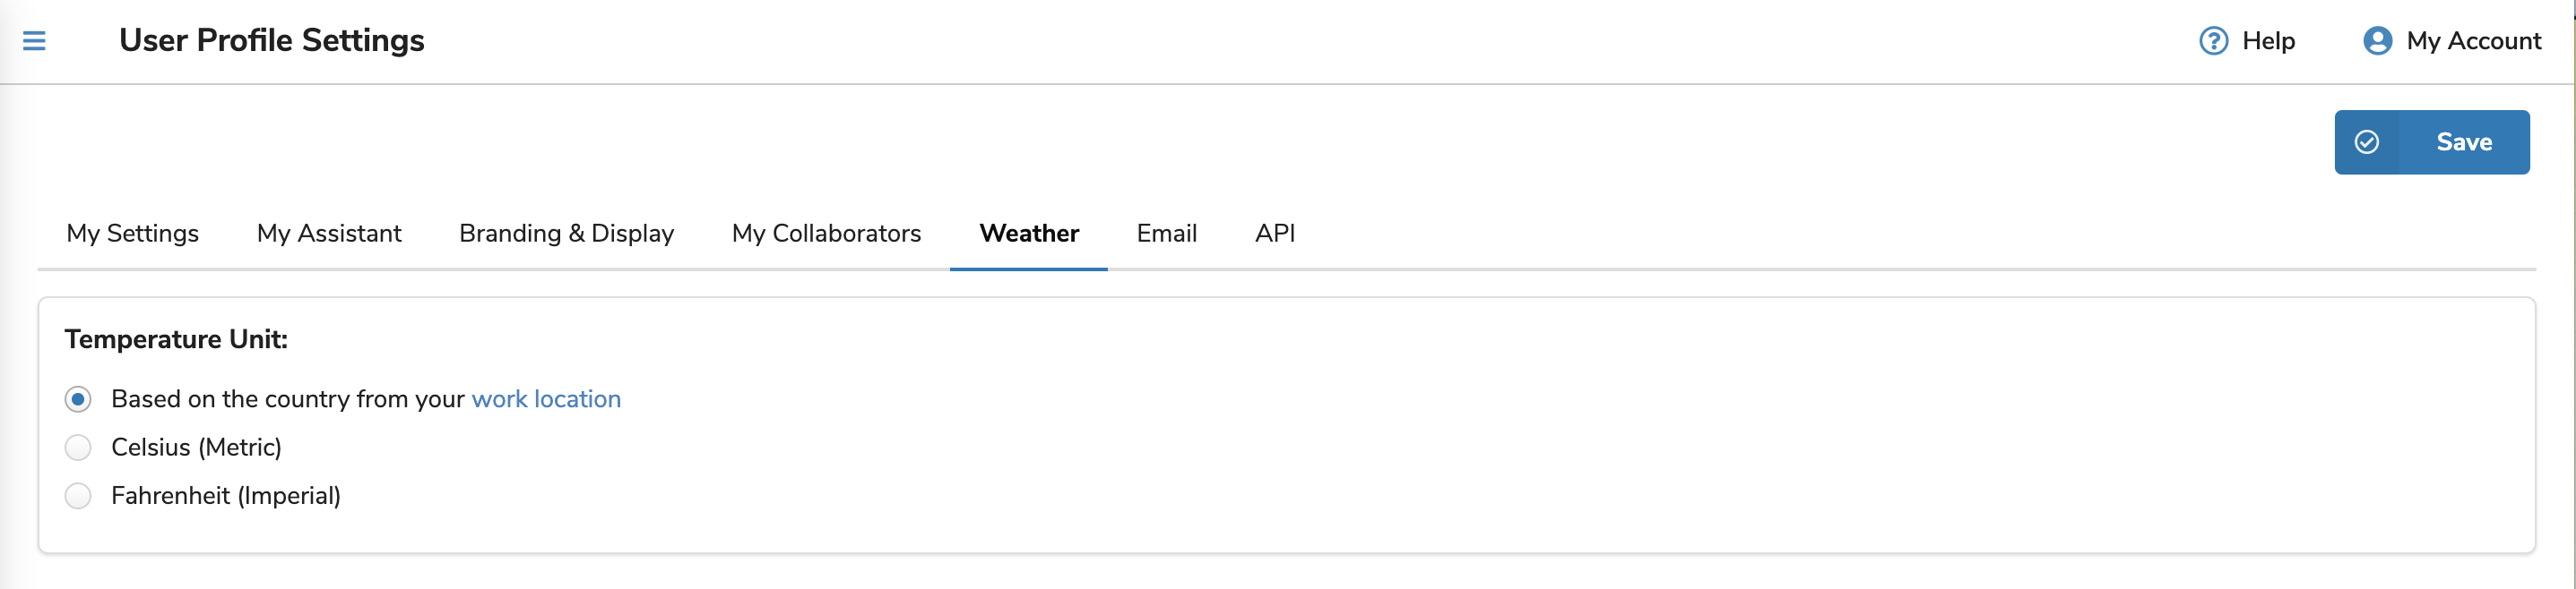Select the Weather tab

pos(1029,234)
